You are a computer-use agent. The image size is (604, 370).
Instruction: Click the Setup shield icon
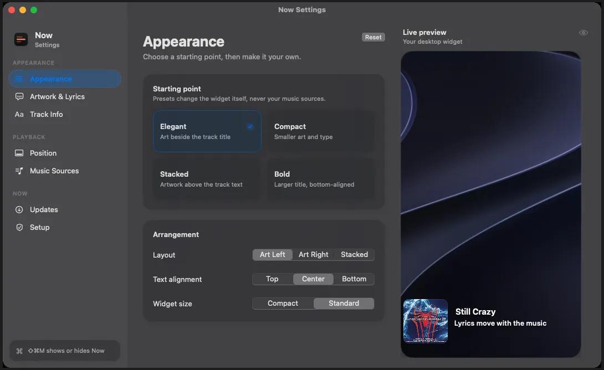click(x=19, y=228)
